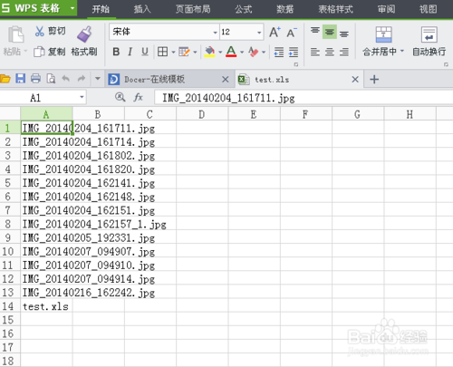
Task: Click decrease indent icon
Action: (x=279, y=52)
